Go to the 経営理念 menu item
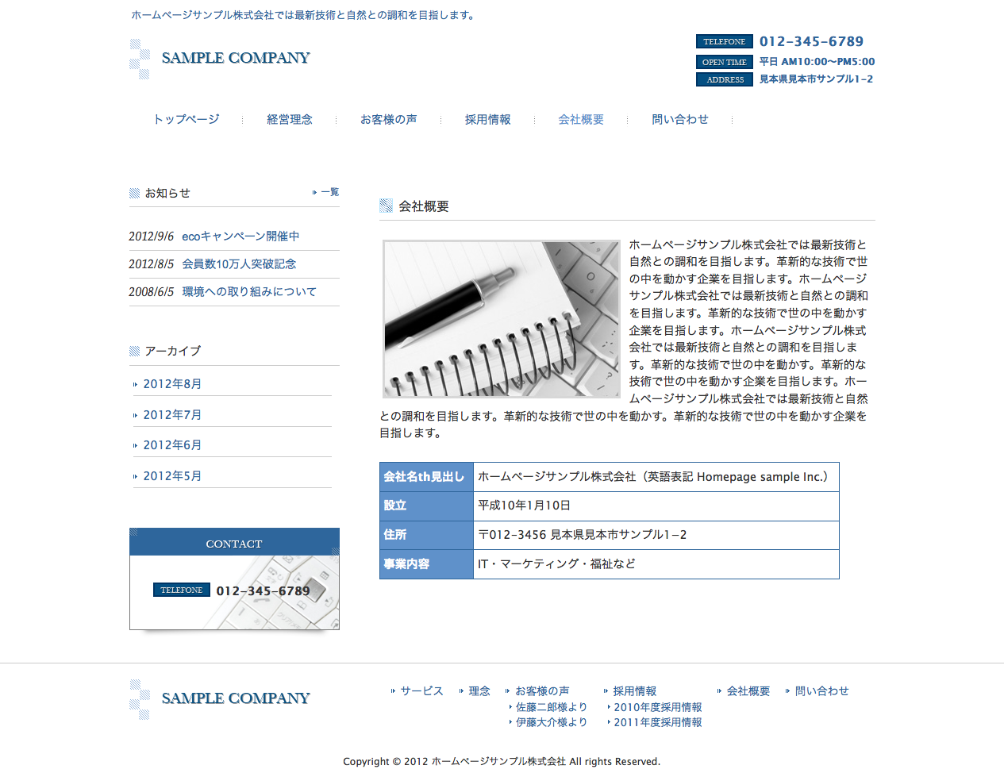 [290, 119]
